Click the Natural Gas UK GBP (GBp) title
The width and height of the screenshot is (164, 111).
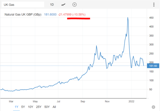(23, 14)
